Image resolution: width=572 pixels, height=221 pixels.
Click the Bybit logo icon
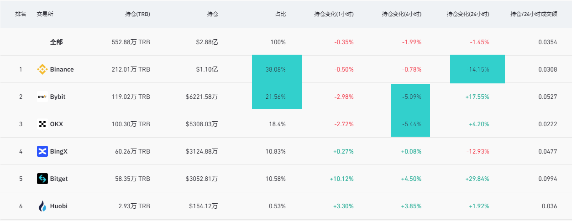click(x=42, y=97)
